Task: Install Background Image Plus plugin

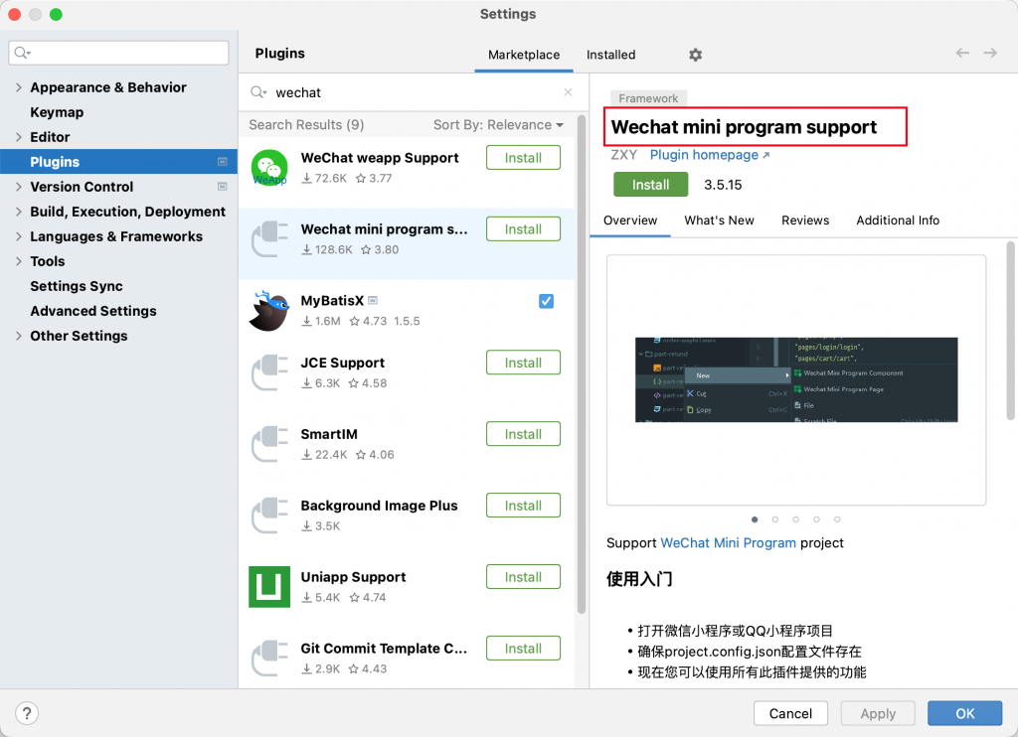Action: pyautogui.click(x=523, y=506)
